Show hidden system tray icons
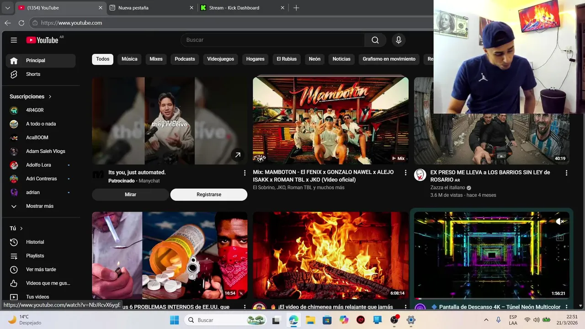The width and height of the screenshot is (585, 329). click(486, 320)
